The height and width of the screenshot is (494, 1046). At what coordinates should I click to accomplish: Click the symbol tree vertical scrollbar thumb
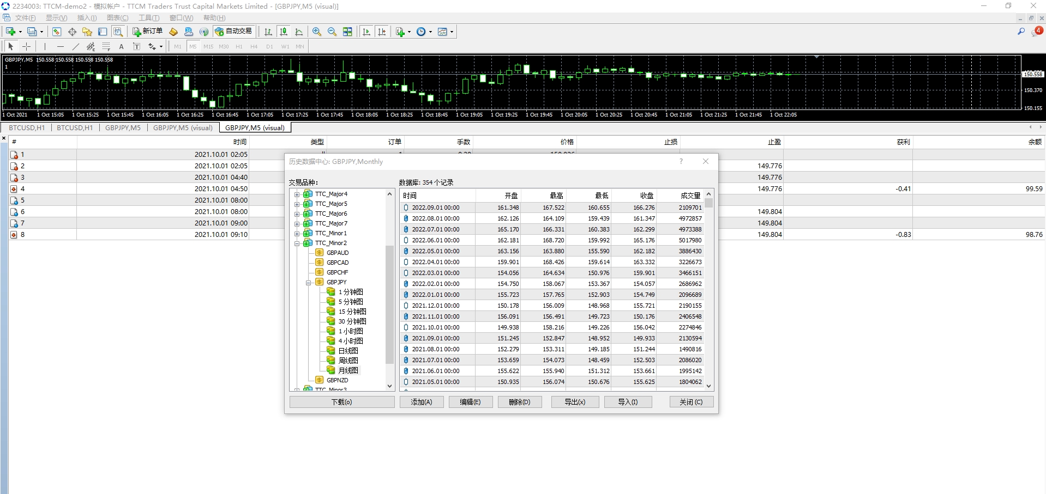[x=389, y=304]
